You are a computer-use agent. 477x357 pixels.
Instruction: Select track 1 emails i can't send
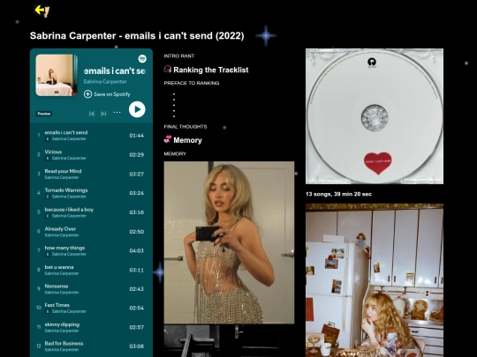(91, 136)
